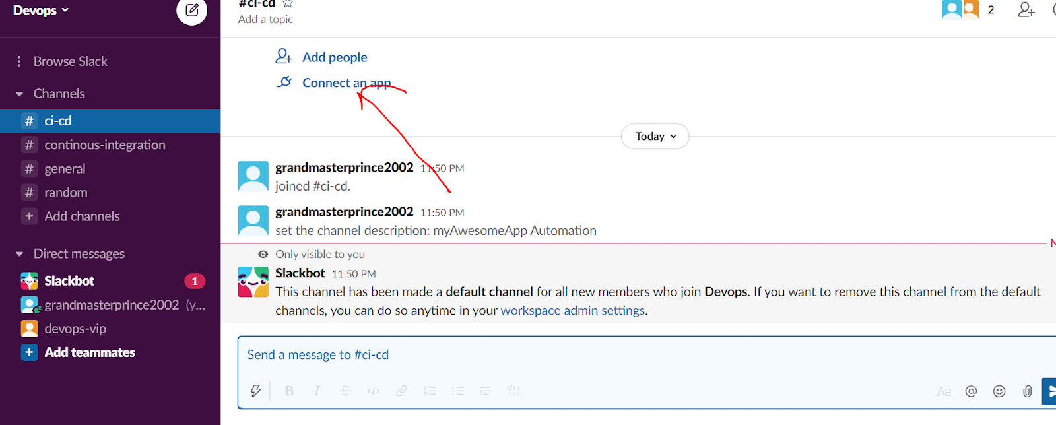The width and height of the screenshot is (1056, 425).
Task: Toggle code block formatting
Action: (513, 391)
